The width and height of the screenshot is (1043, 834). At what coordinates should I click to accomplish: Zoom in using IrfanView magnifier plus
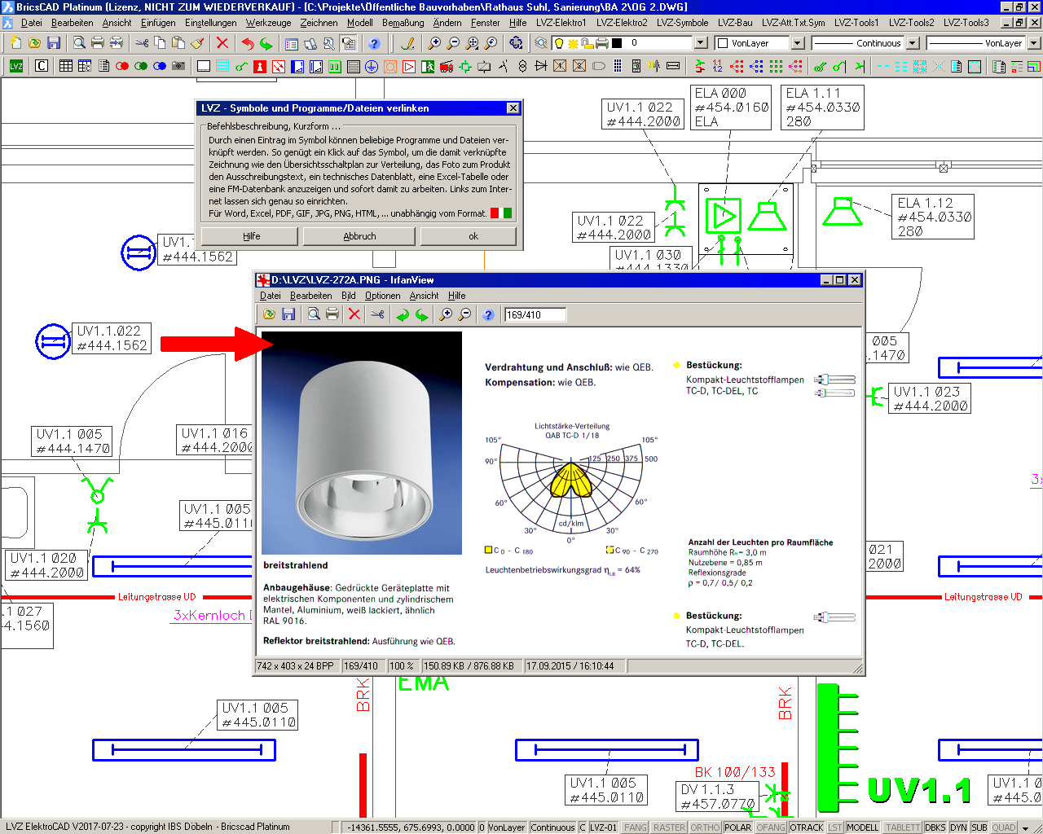tap(446, 314)
